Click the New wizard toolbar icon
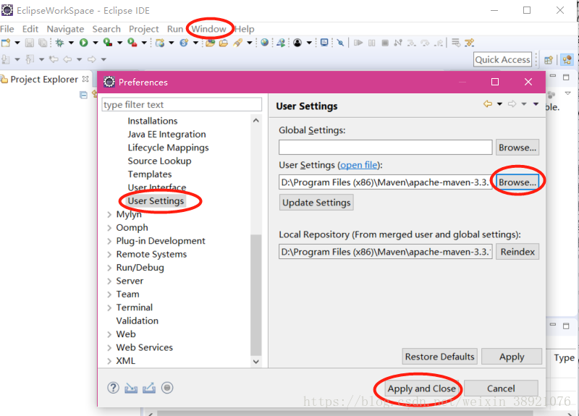The image size is (579, 416). point(6,43)
